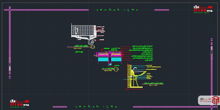
Task: Select the yellow circle marker beside the sink title
Action: point(93,47)
